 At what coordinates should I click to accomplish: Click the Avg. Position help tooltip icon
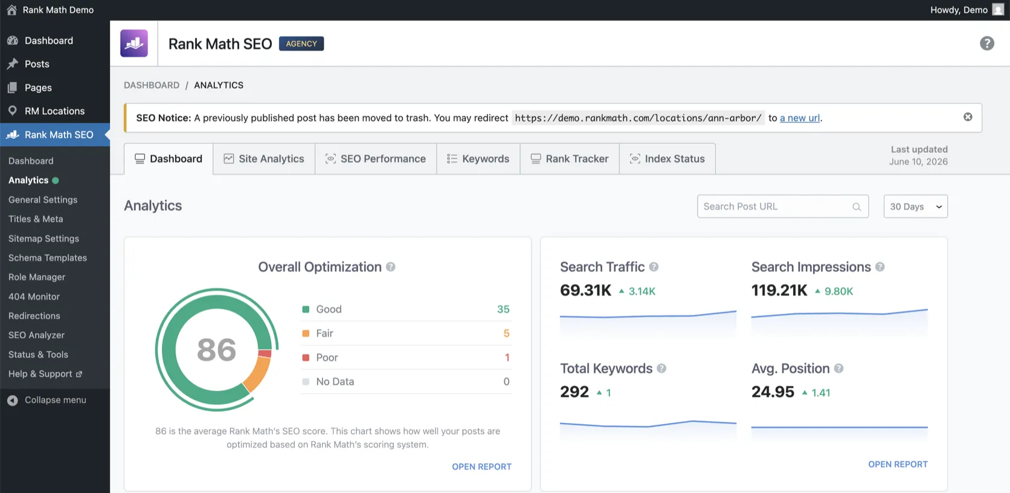(838, 369)
